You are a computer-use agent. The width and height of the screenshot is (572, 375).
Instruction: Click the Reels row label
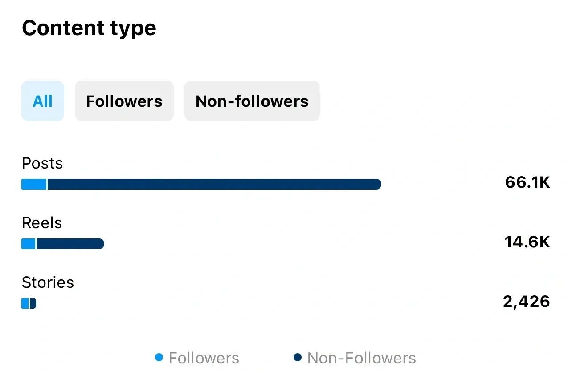click(x=42, y=223)
